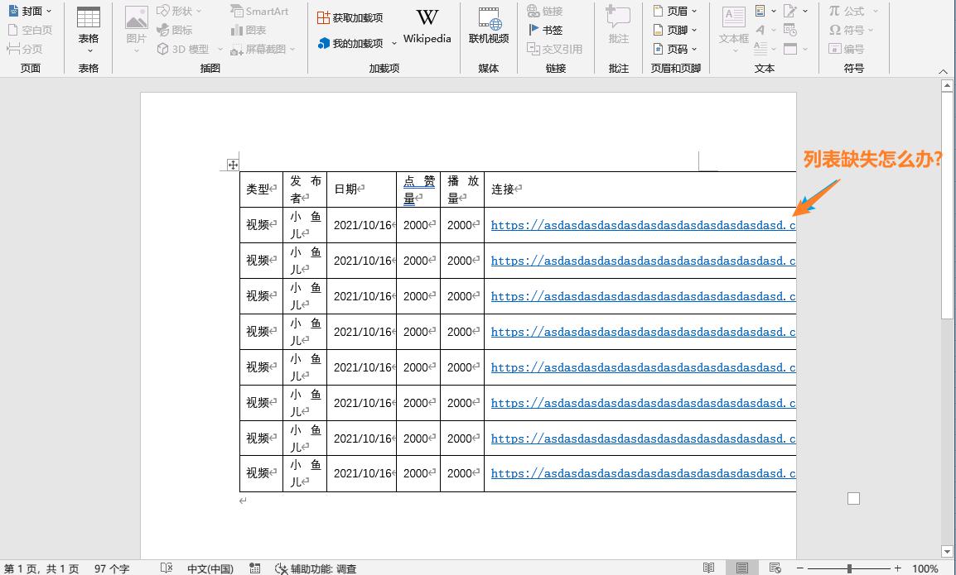
Task: Select Print Layout view button
Action: pos(742,568)
